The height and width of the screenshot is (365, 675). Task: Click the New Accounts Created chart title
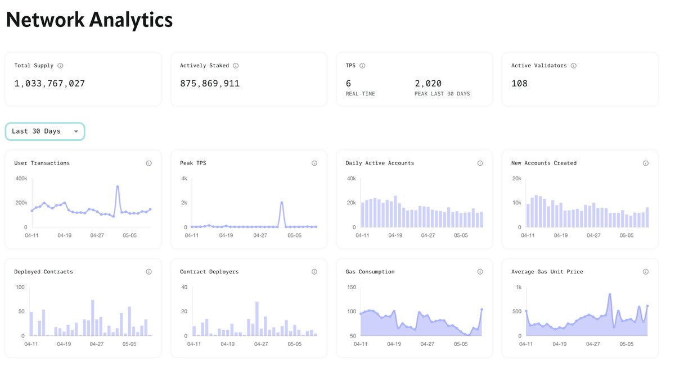pyautogui.click(x=544, y=163)
